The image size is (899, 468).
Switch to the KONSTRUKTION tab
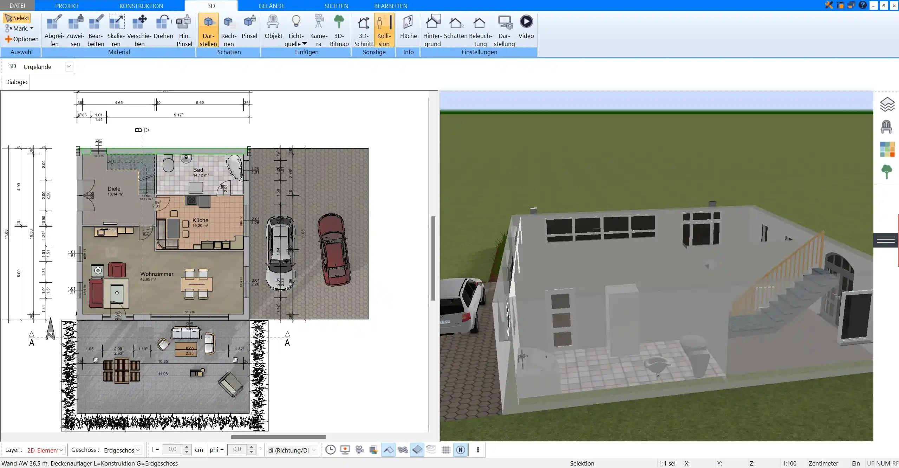[x=141, y=6]
